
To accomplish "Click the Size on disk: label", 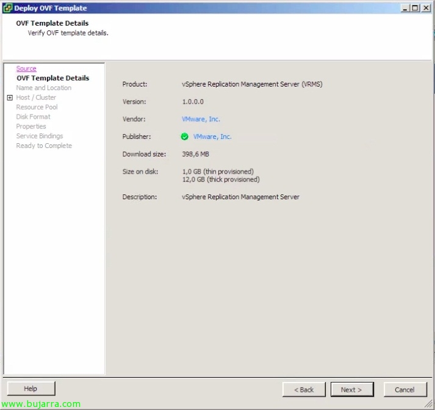I will [x=140, y=171].
